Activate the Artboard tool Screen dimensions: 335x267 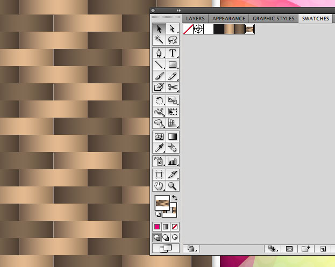tap(159, 175)
